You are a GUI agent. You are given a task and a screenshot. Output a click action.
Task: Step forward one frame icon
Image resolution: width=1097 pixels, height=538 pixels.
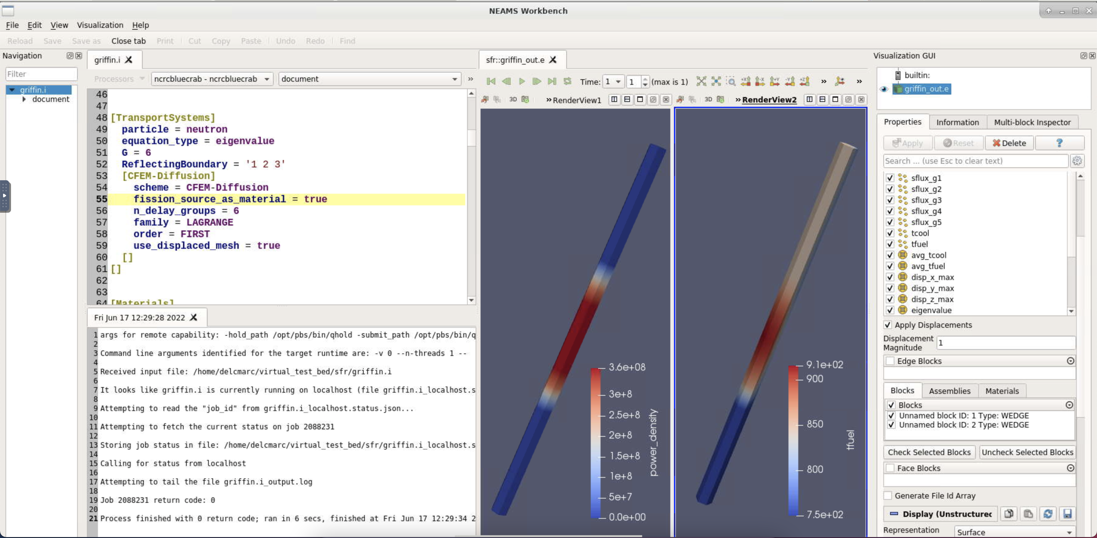click(x=537, y=81)
